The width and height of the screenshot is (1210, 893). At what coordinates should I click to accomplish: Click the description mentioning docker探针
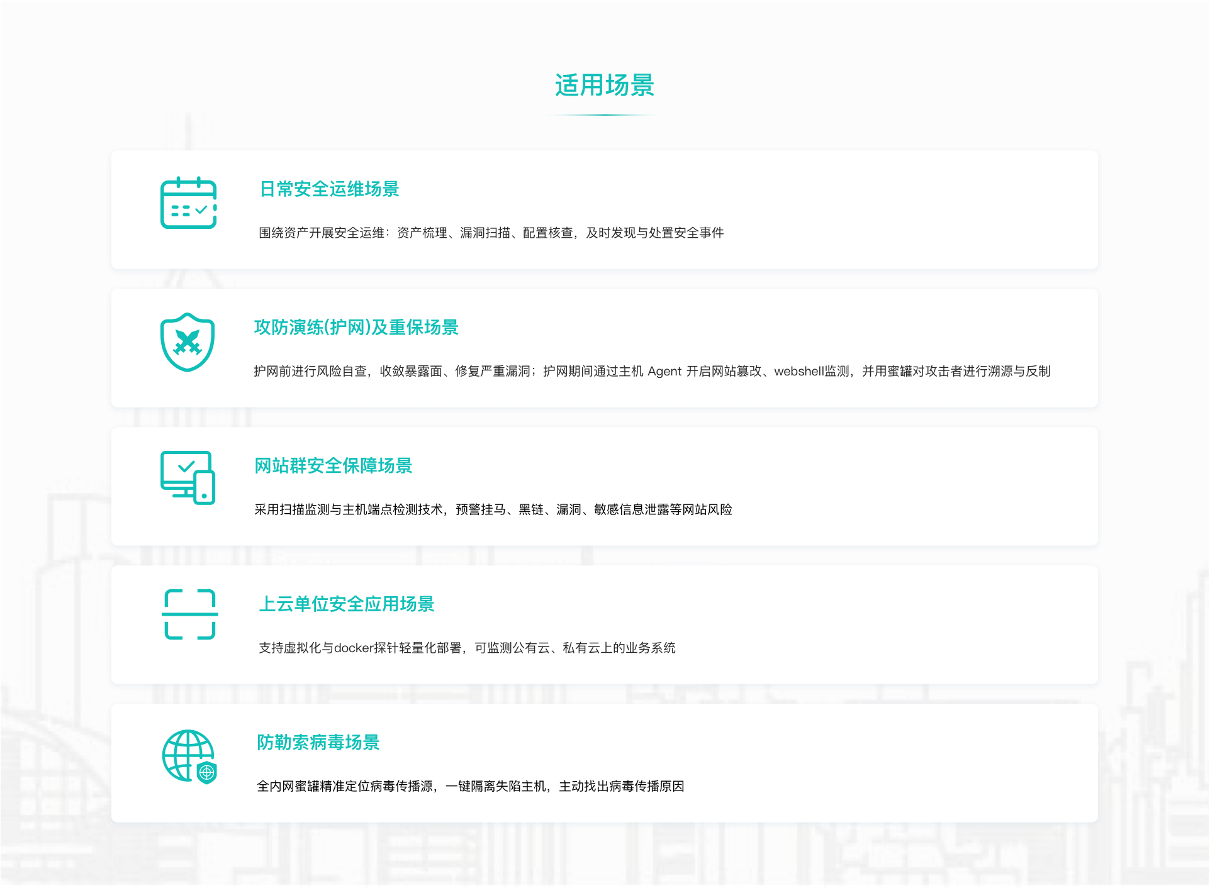[x=467, y=648]
